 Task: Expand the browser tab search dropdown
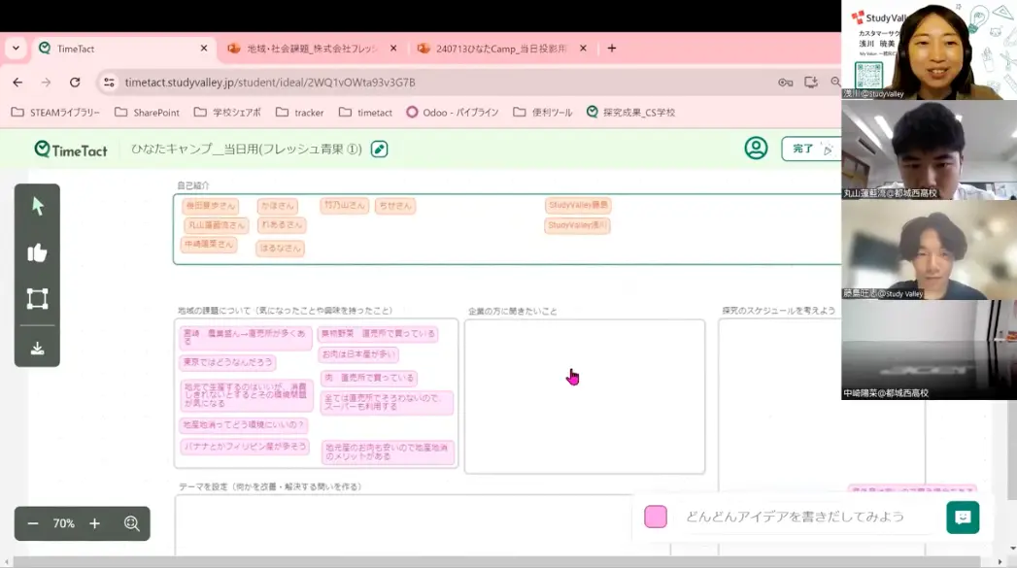[16, 49]
